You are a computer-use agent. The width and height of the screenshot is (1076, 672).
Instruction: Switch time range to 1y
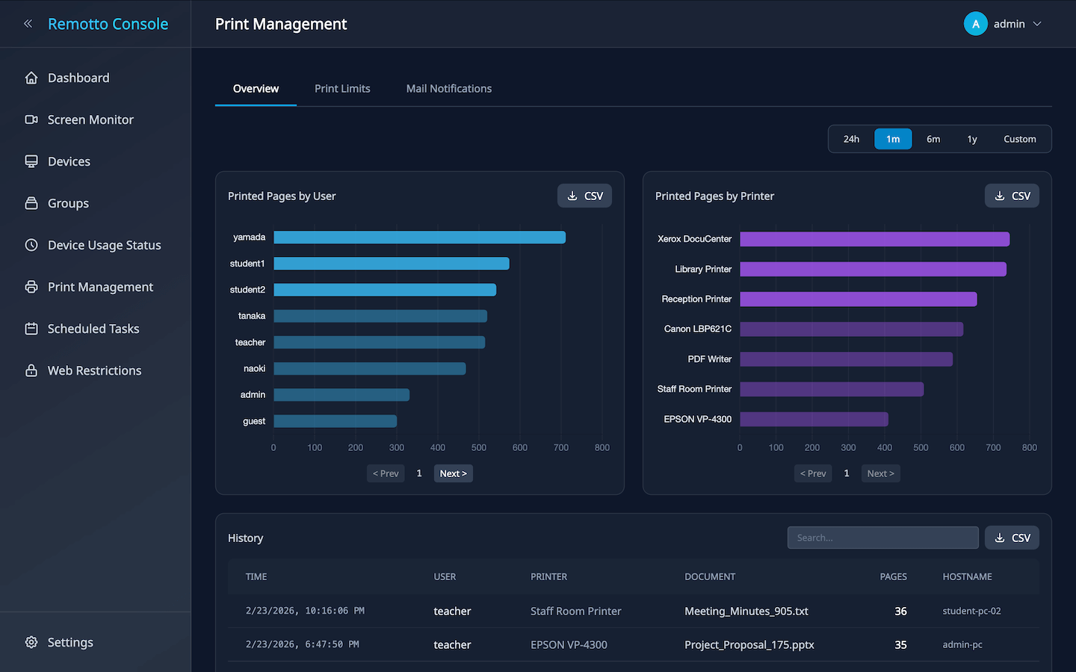click(x=972, y=139)
